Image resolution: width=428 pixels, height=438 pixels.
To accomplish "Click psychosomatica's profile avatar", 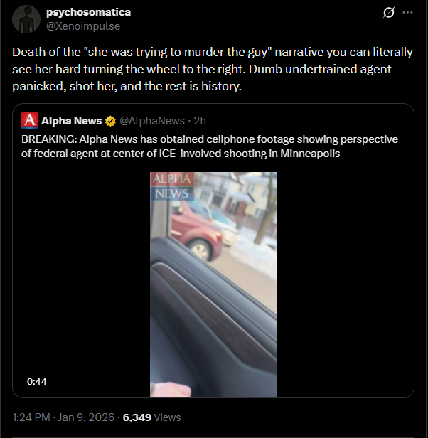I will [x=26, y=19].
